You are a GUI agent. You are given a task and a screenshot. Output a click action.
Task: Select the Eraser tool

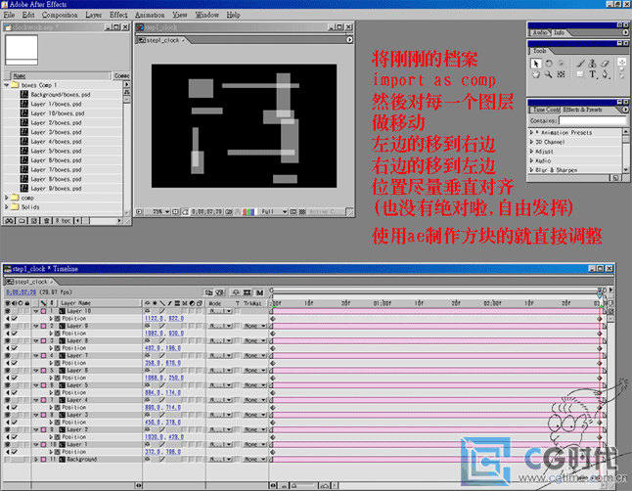point(605,64)
